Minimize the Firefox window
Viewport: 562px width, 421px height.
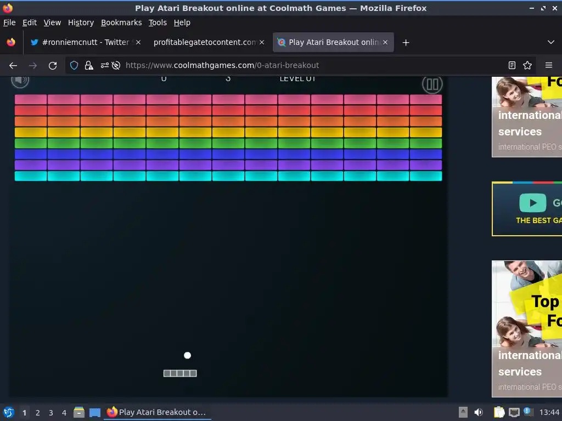532,8
